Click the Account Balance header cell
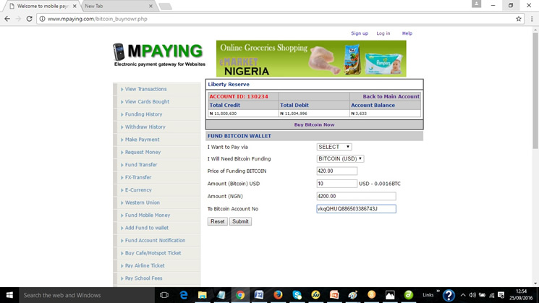The image size is (539, 303). point(385,105)
